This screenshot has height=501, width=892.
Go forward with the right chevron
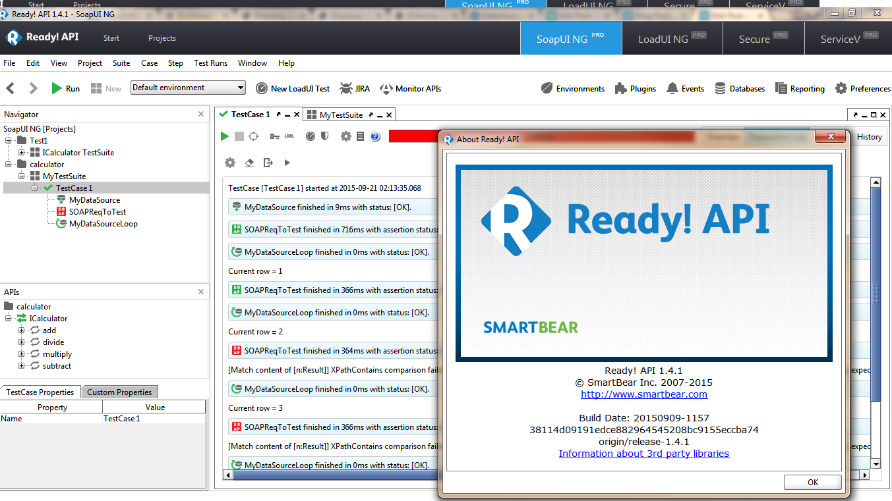(x=34, y=88)
